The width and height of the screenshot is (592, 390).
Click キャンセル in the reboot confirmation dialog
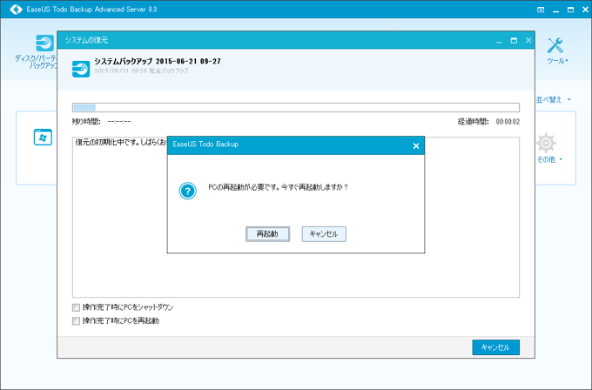324,234
